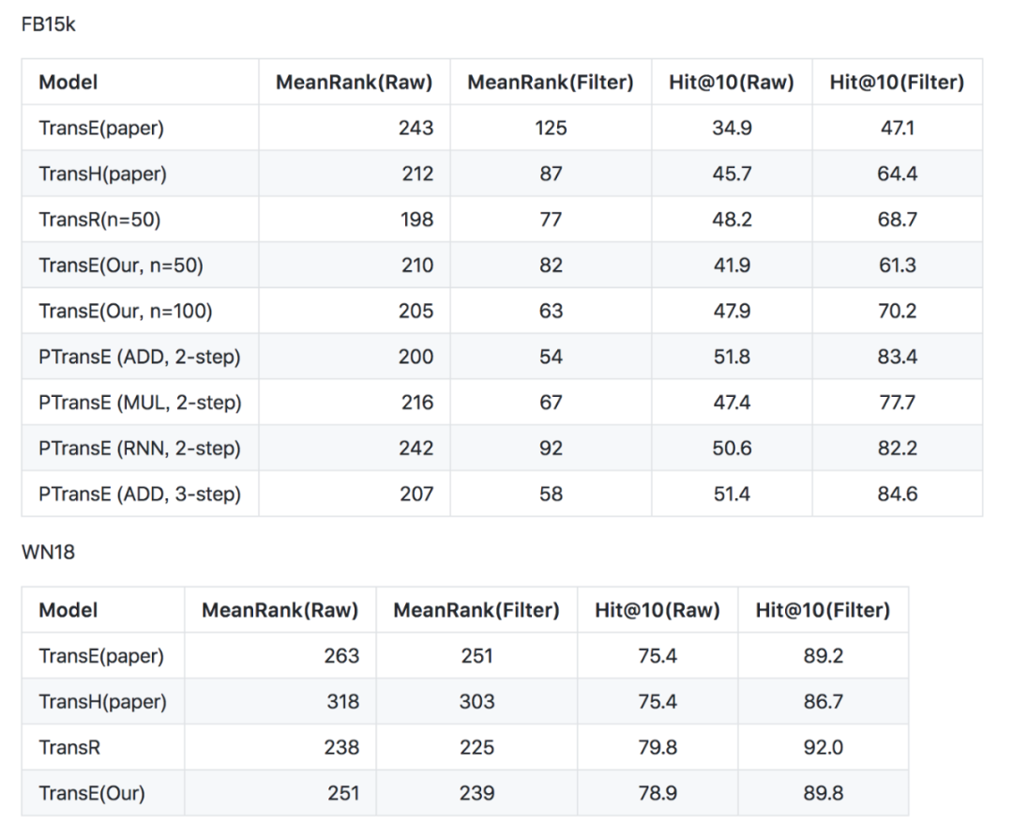The height and width of the screenshot is (839, 1013).
Task: Select the 92.0 value in TransR row
Action: (823, 747)
